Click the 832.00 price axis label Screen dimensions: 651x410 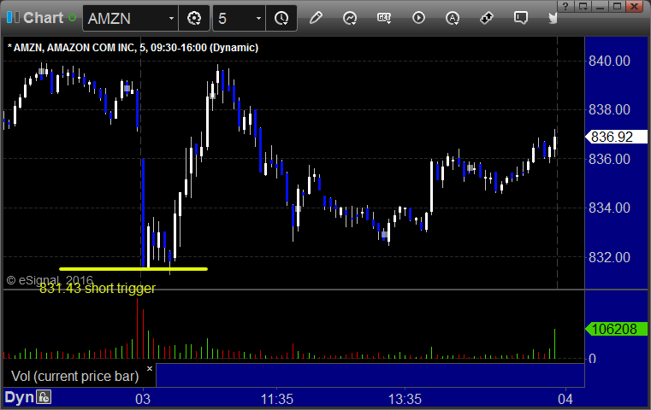click(609, 257)
